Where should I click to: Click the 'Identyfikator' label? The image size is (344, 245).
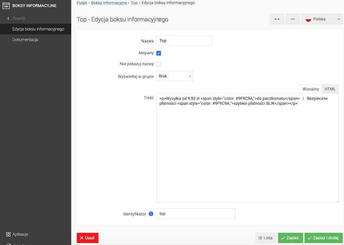135,214
